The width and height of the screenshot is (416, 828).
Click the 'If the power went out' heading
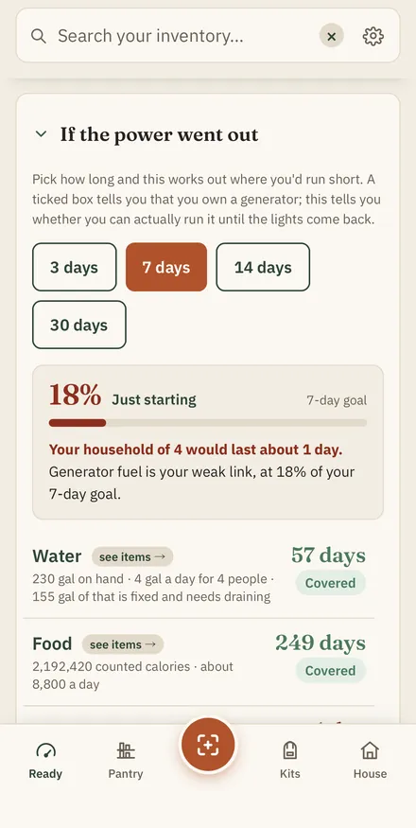(160, 134)
